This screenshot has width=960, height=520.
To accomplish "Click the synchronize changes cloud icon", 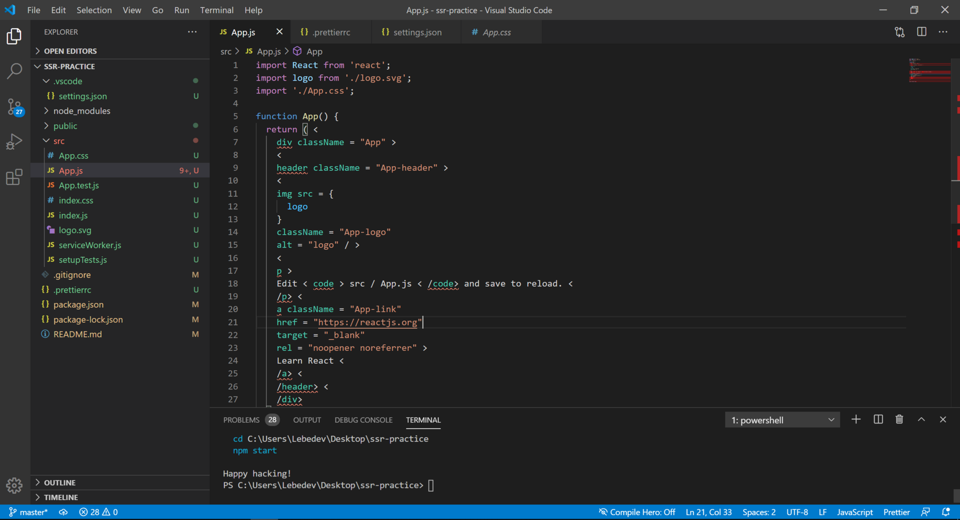I will 63,512.
